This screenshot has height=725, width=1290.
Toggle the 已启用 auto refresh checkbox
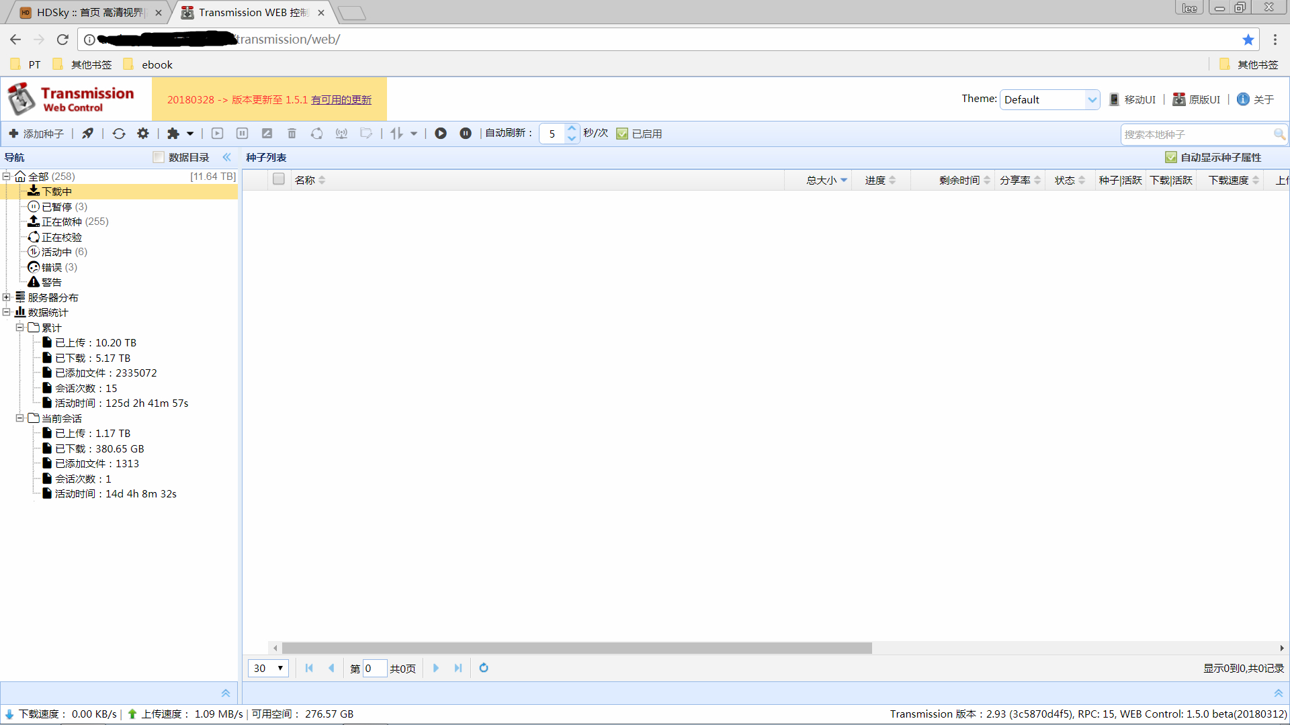(x=623, y=134)
